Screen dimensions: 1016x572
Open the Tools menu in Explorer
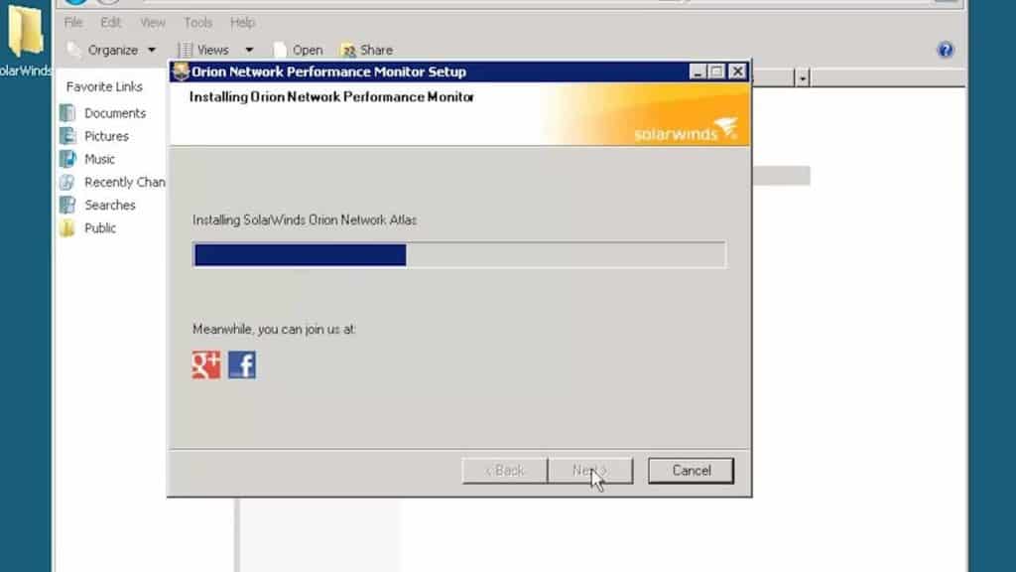click(x=197, y=23)
